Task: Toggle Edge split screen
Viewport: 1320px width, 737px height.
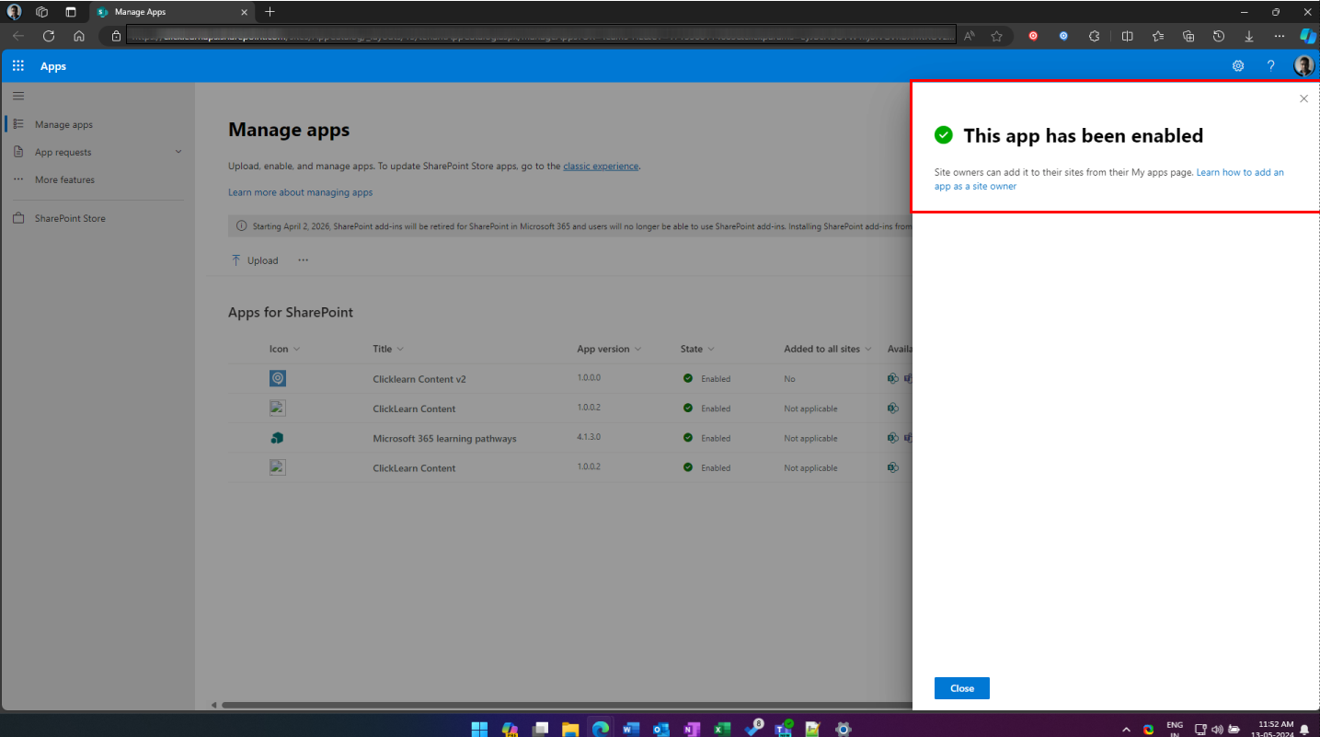Action: [x=1128, y=36]
